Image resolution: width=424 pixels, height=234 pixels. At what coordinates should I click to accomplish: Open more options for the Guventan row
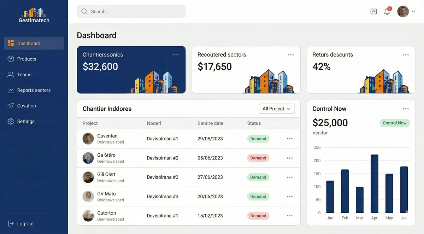(x=290, y=139)
